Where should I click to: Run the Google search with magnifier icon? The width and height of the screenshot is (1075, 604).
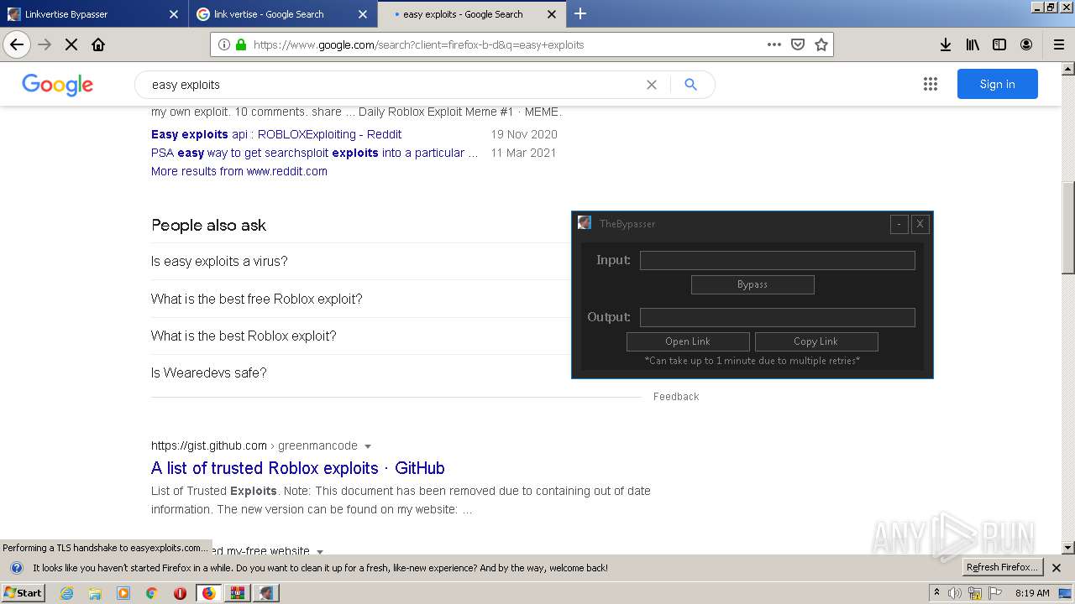pos(691,85)
